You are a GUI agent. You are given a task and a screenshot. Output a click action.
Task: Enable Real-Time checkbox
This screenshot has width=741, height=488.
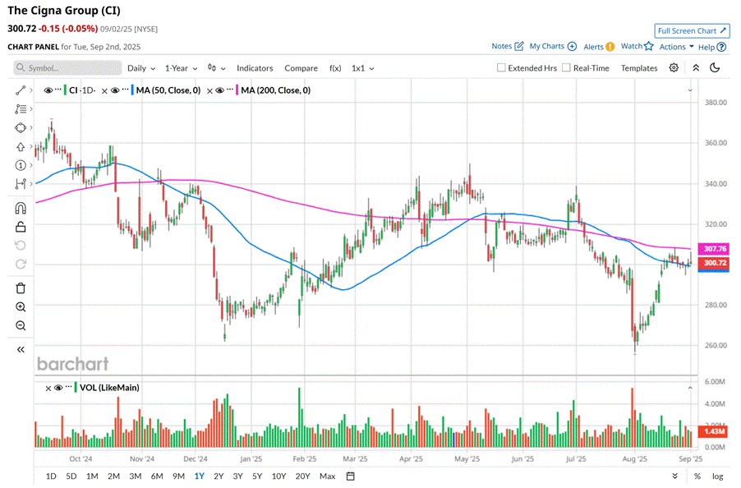pyautogui.click(x=566, y=67)
